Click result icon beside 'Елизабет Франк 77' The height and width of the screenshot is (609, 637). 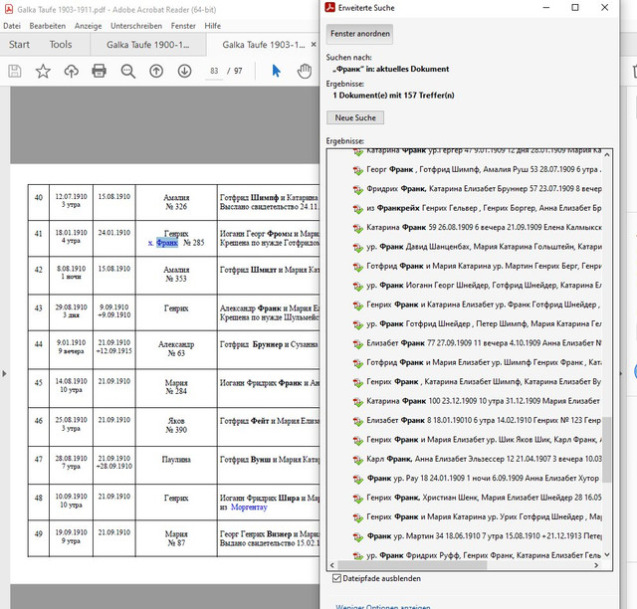358,344
